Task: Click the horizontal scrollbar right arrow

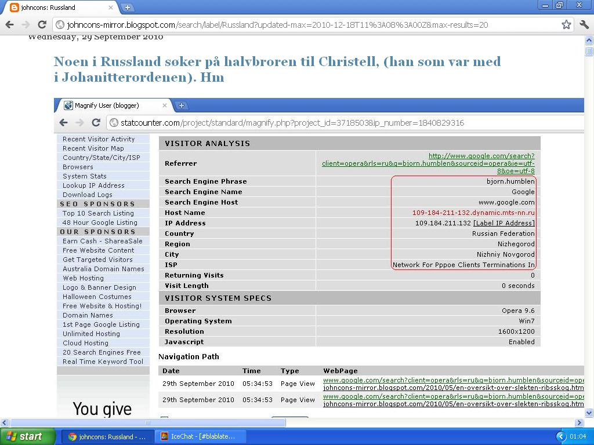Action: [579, 422]
